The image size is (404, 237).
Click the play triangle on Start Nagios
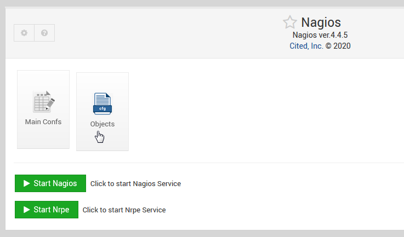coord(26,183)
